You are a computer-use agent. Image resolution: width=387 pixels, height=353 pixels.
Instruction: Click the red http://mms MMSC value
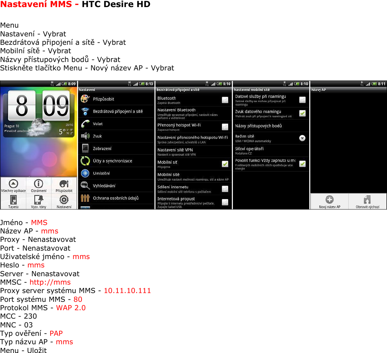pos(50,282)
